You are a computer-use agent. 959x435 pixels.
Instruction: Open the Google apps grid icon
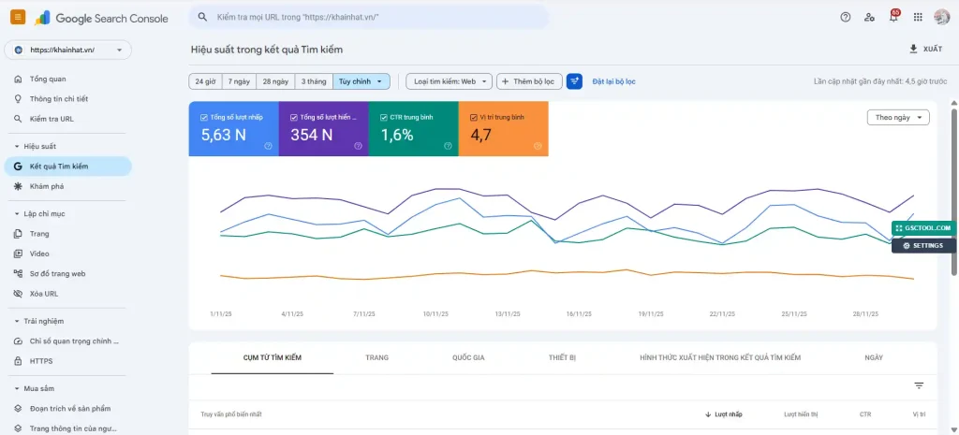click(918, 17)
